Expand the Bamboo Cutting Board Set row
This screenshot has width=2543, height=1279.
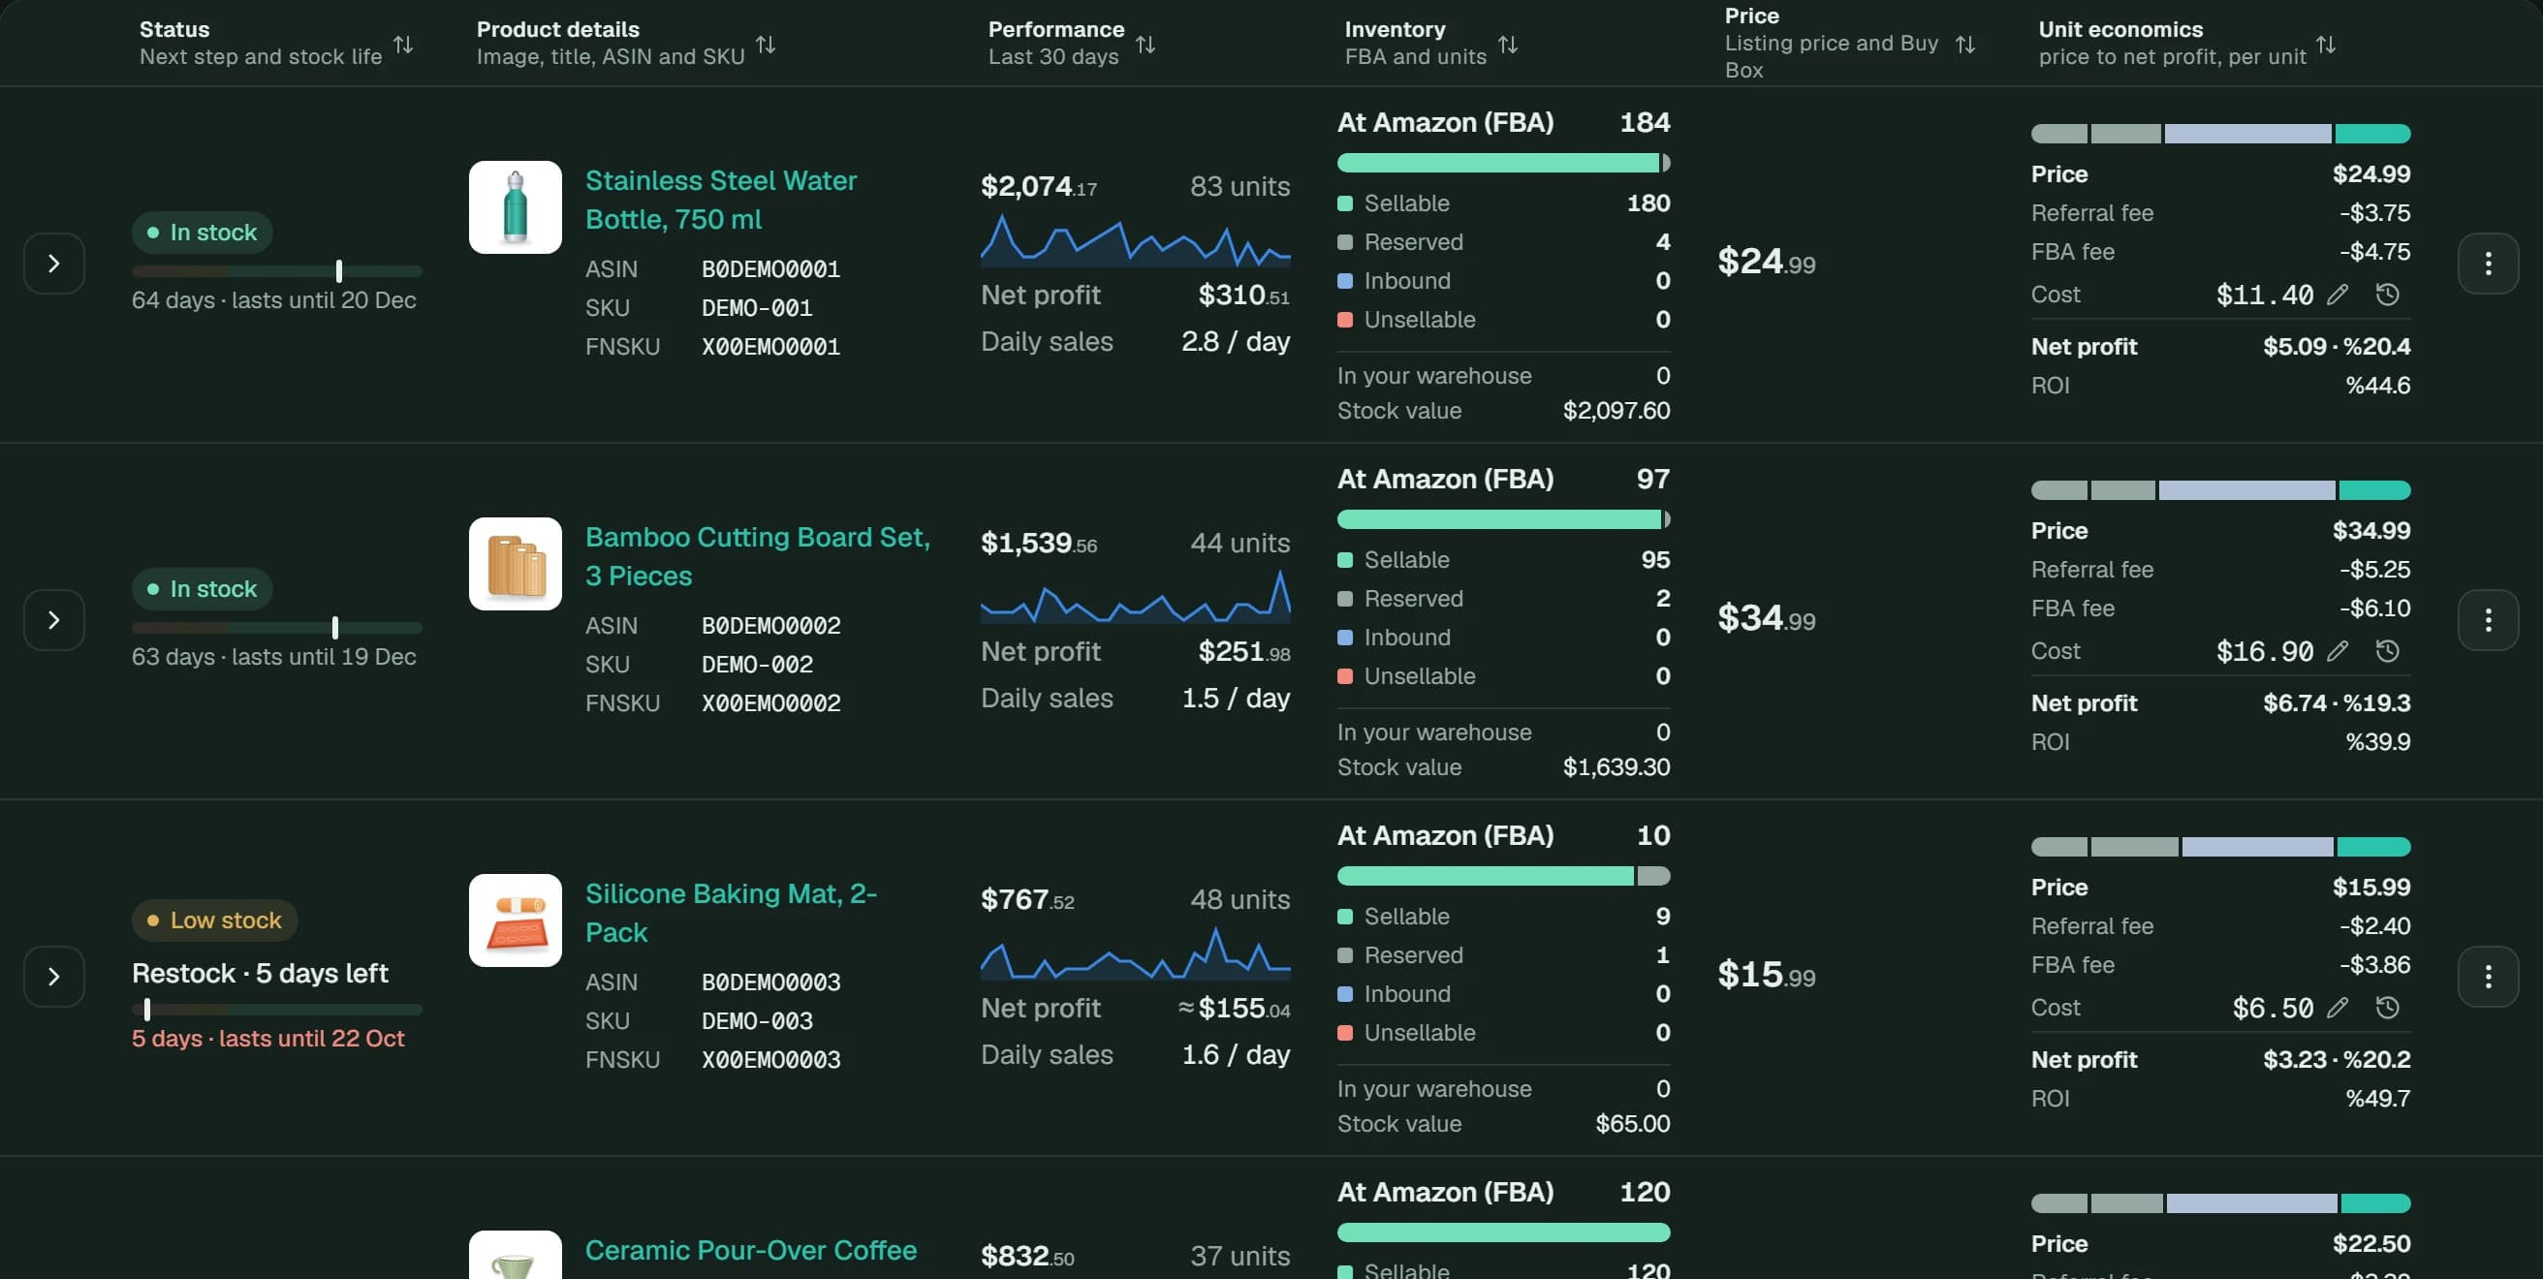[x=54, y=620]
